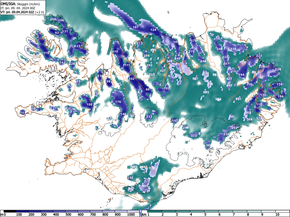Click the visibility value "348"
This screenshot has height=217, width=290.
coord(169,61)
